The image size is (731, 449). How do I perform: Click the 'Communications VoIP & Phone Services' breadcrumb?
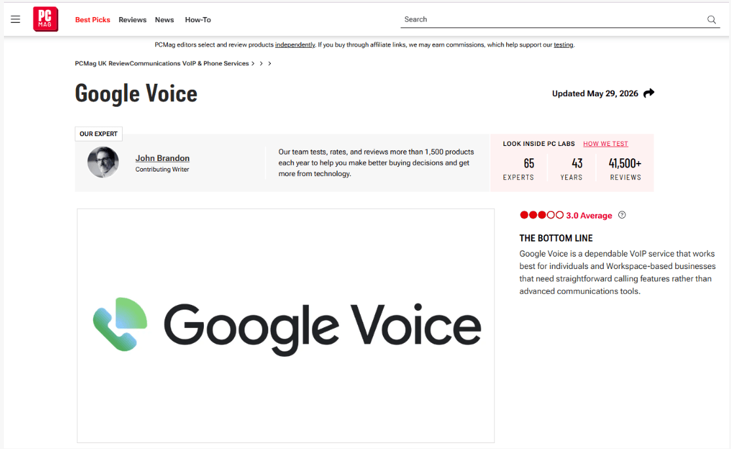tap(189, 63)
